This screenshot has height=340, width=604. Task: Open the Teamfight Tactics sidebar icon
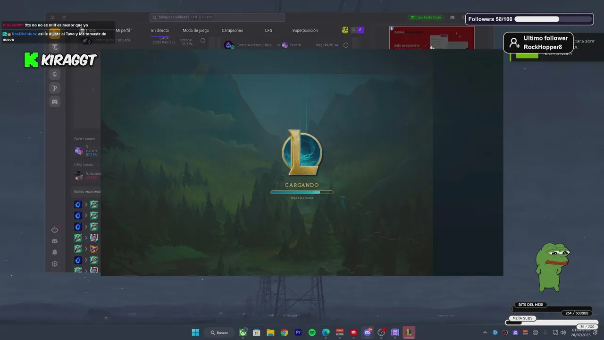pos(55,48)
